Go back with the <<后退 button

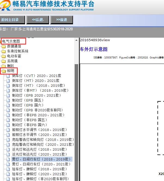pos(38,20)
